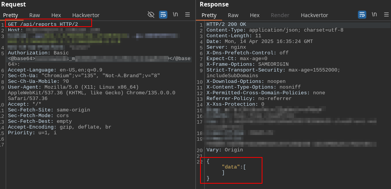Click the Response panel title
Screen dimensions: 391x189
pos(214,4)
